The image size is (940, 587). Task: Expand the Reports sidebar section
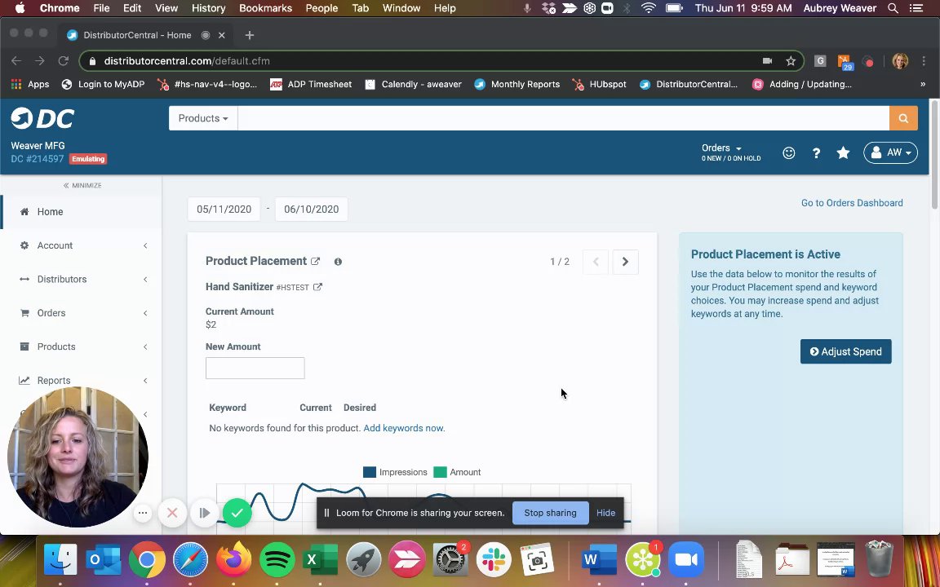coord(81,381)
